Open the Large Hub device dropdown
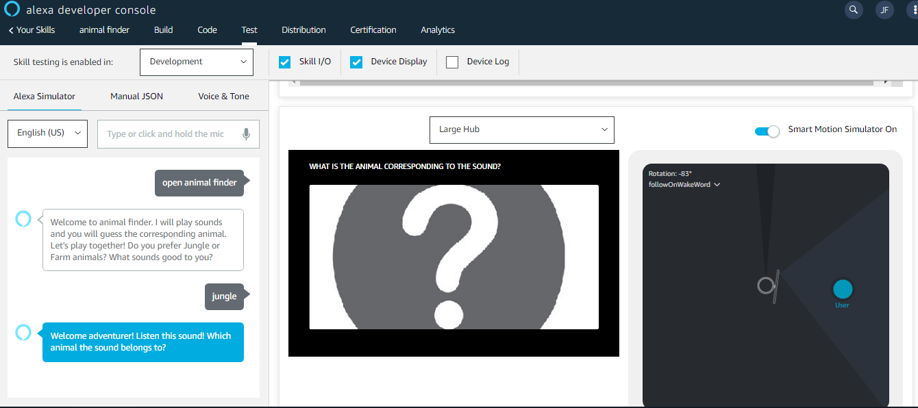Image resolution: width=918 pixels, height=408 pixels. (522, 130)
